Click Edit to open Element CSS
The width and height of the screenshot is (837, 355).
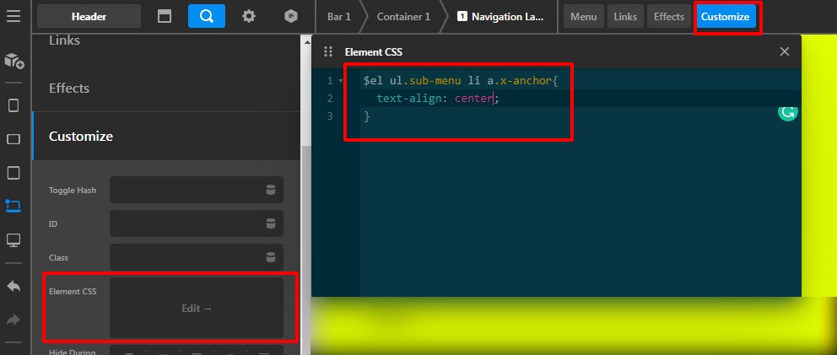click(197, 308)
